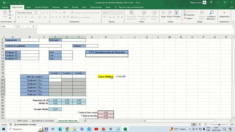This screenshot has width=235, height=132.
Task: Click the Formatar como Tabela icon
Action: (144, 13)
